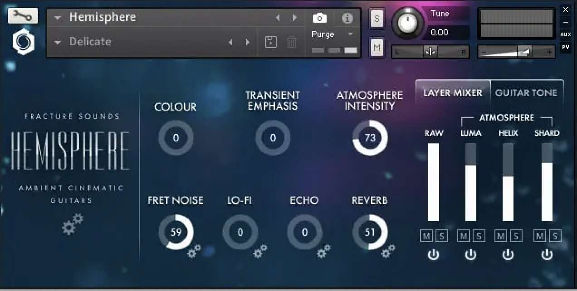577x291 pixels.
Task: Click the output level meter display
Action: 517,24
